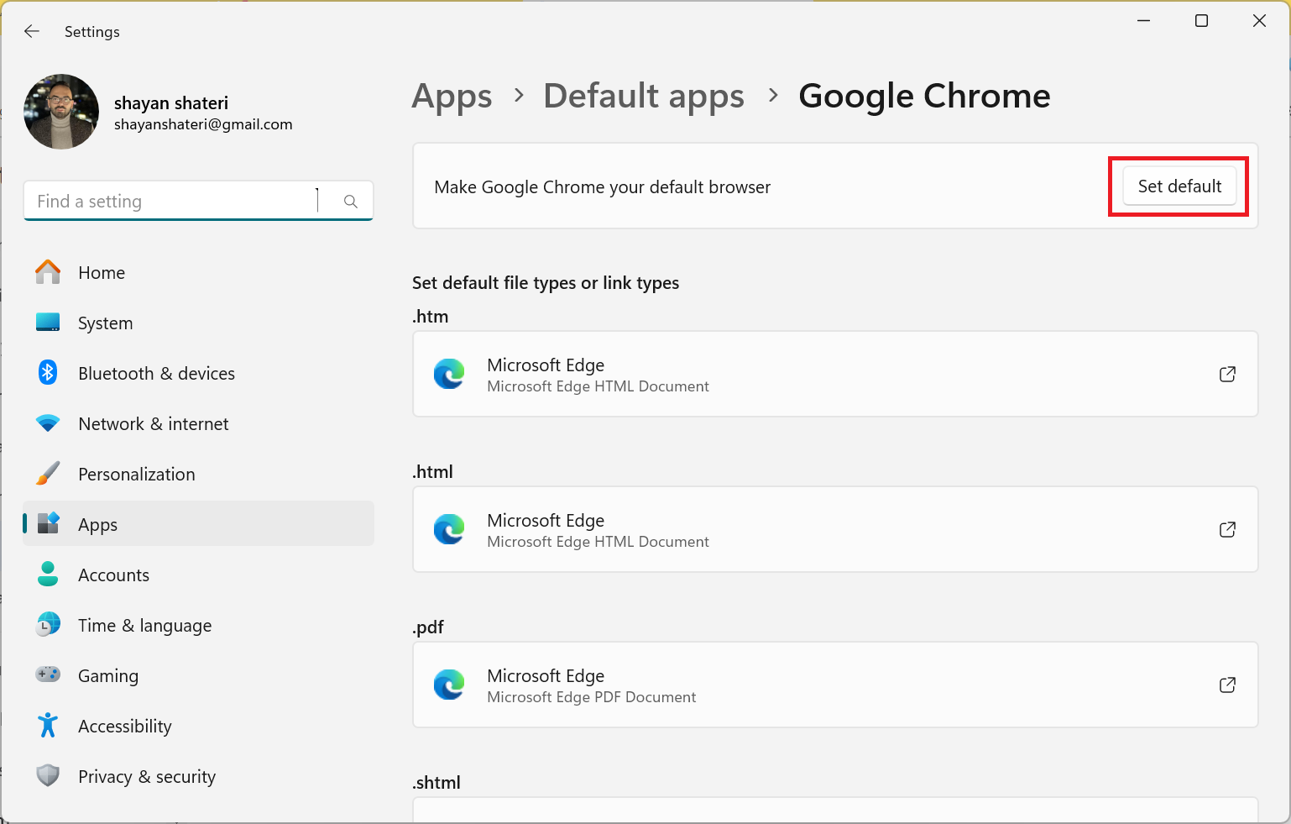Screen dimensions: 1291x824
Task: Click the 'Set default file types or link types' heading
Action: click(546, 283)
